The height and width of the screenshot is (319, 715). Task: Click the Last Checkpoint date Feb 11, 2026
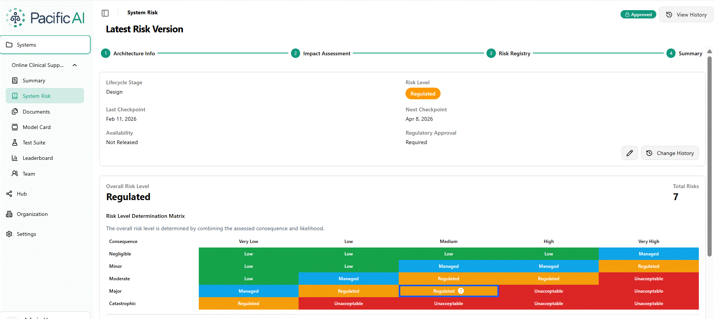(x=121, y=119)
